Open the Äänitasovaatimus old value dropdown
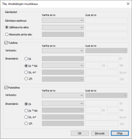Image resolution: width=132 pixels, height=139 pixels. tap(63, 20)
